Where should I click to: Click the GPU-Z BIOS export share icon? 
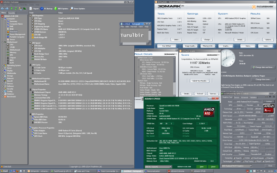coord(265,116)
